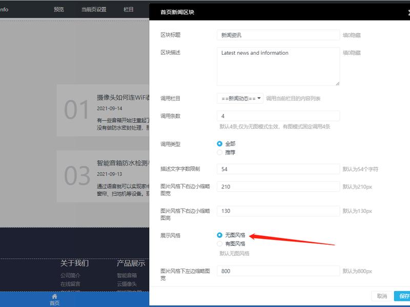
Task: Click the 默认为54个字符 hint text
Action: (360, 169)
